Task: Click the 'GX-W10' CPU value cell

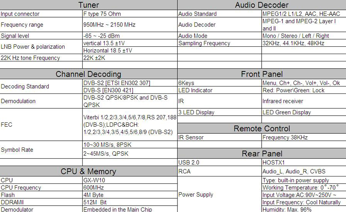Action: (130, 180)
